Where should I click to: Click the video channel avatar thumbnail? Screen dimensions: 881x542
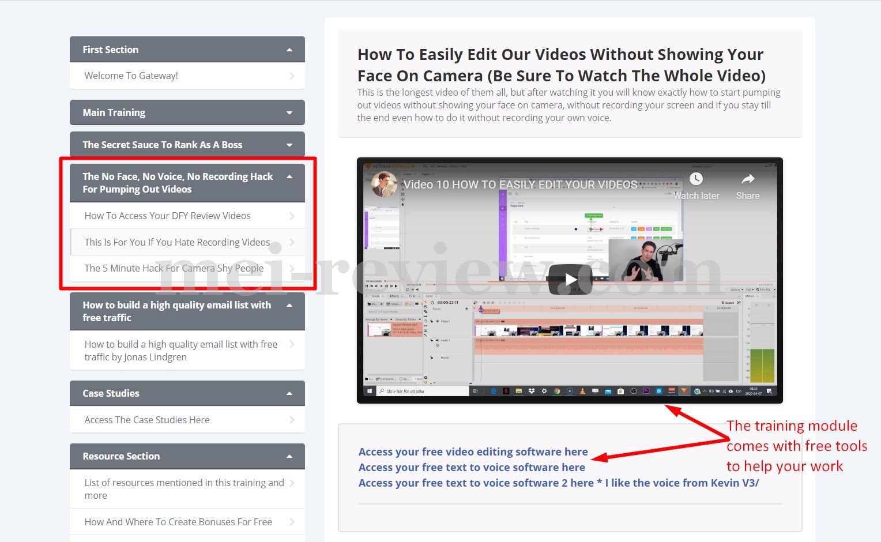coord(383,185)
